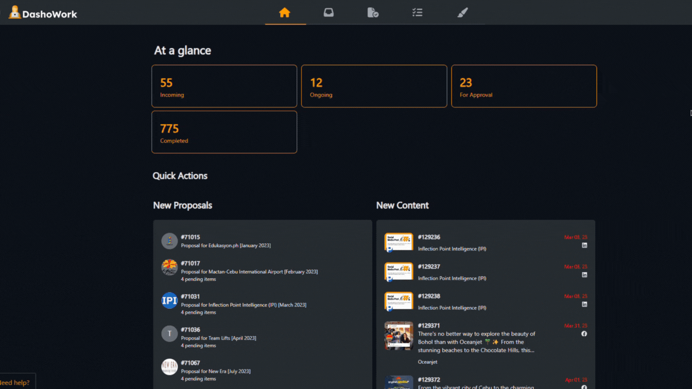Click the New Proposals heading
692x389 pixels.
183,205
